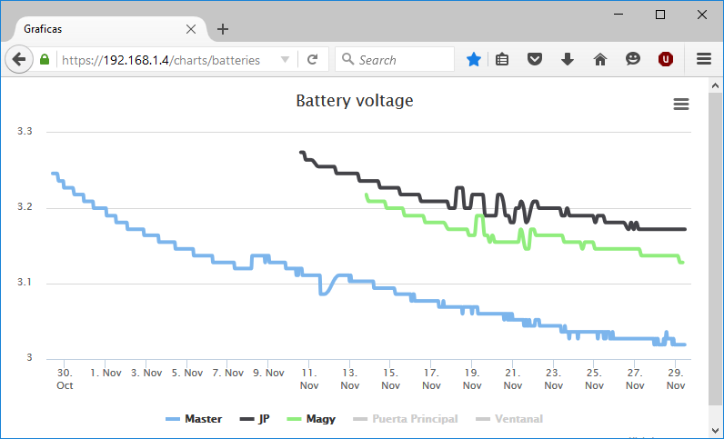724x439 pixels.
Task: Click the browser back arrow button
Action: [x=19, y=60]
